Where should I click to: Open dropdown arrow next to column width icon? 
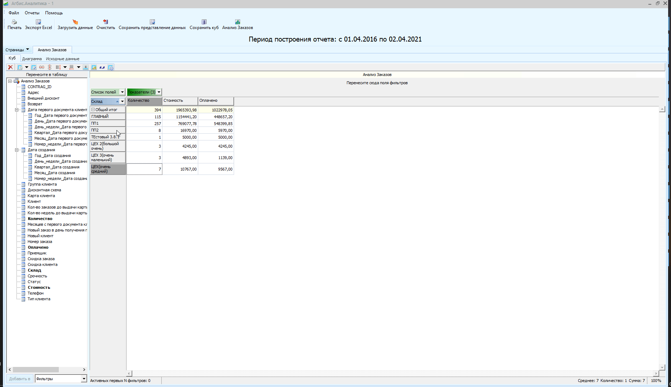(78, 67)
